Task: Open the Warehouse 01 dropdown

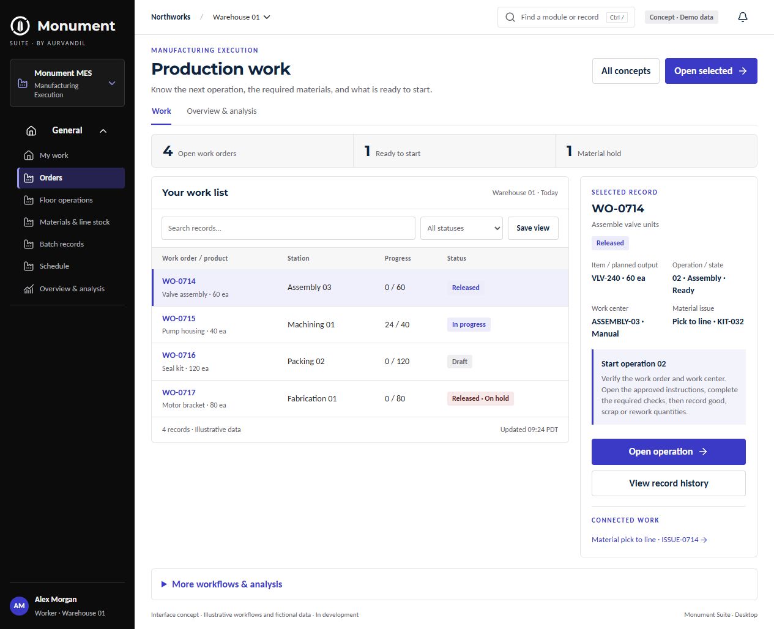Action: 241,17
